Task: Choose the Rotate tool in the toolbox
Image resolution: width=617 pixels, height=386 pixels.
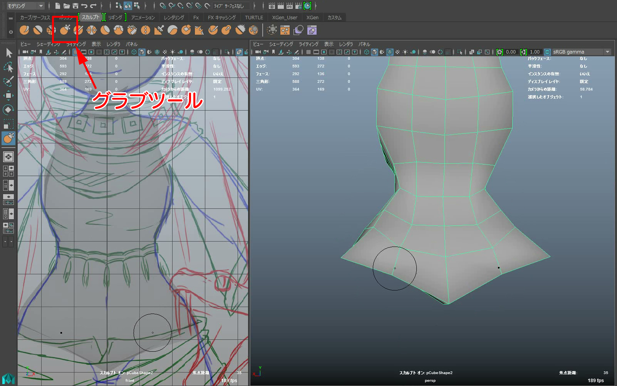Action: point(8,110)
